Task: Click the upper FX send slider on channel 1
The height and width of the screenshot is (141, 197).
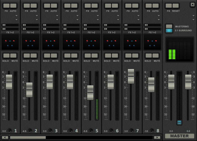Action: 10,25
